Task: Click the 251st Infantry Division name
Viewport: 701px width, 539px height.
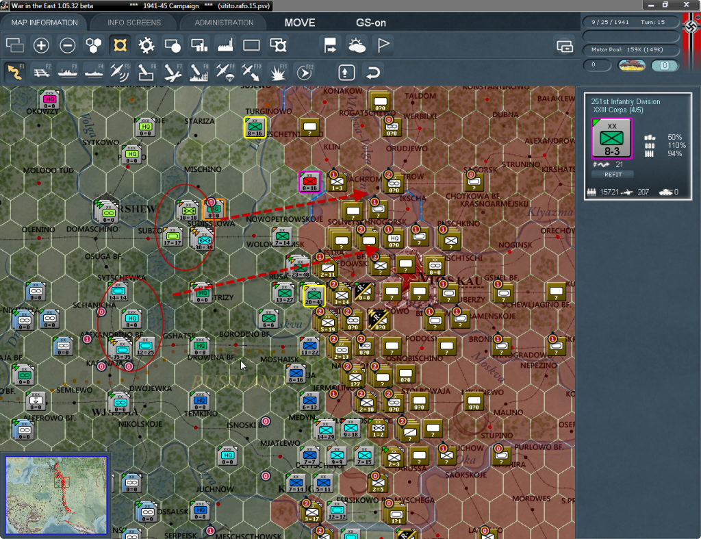Action: [626, 101]
